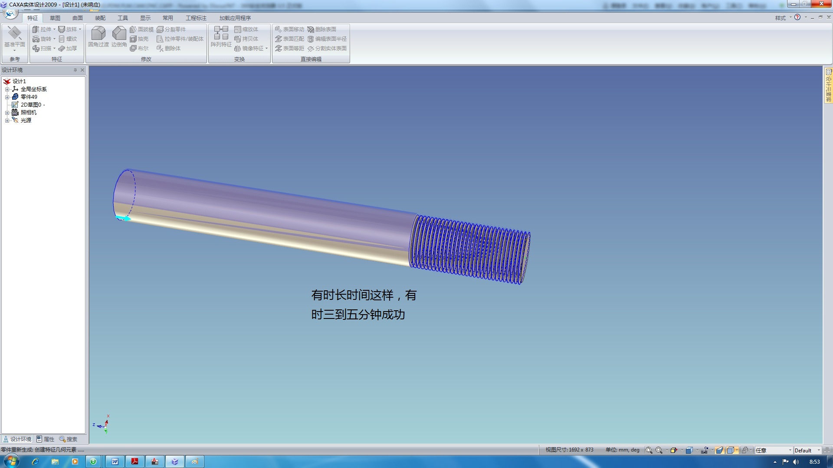Click the 删除表面 delete face tool
833x468 pixels.
coord(321,29)
